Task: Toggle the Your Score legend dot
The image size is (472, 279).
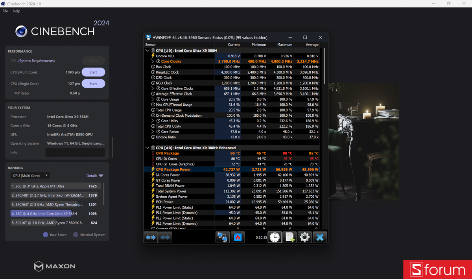Action: (x=46, y=235)
